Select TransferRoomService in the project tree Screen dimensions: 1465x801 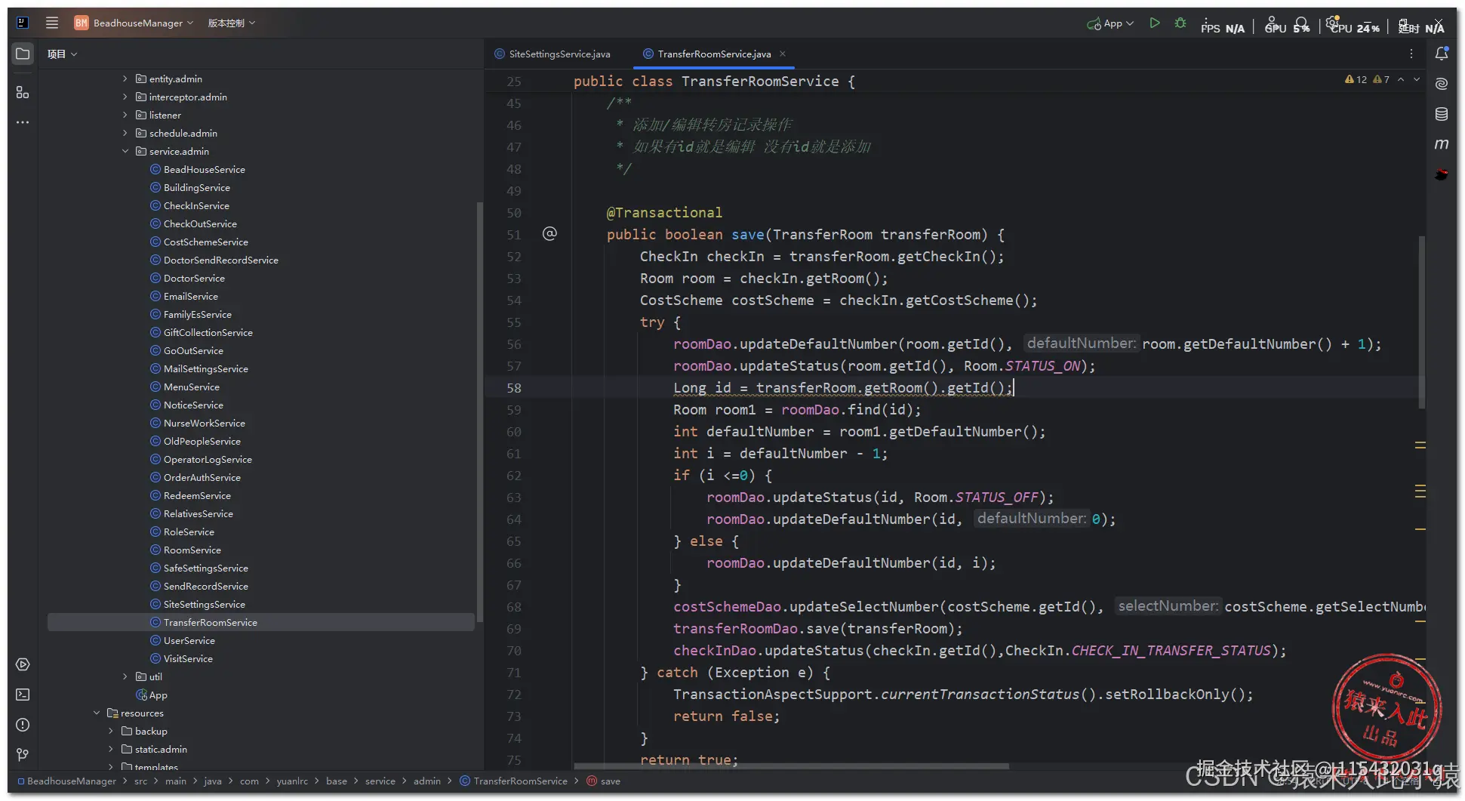point(260,622)
